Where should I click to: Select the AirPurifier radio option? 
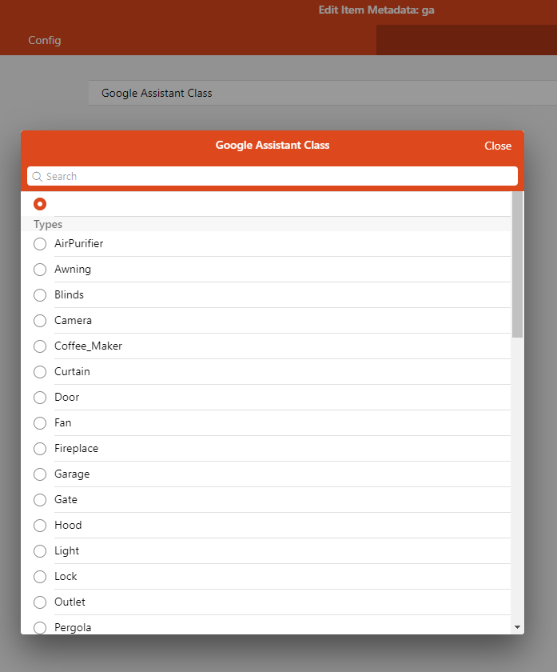point(40,244)
